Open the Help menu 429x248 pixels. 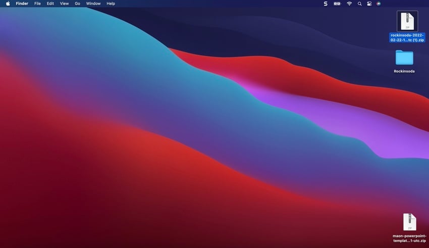click(111, 4)
